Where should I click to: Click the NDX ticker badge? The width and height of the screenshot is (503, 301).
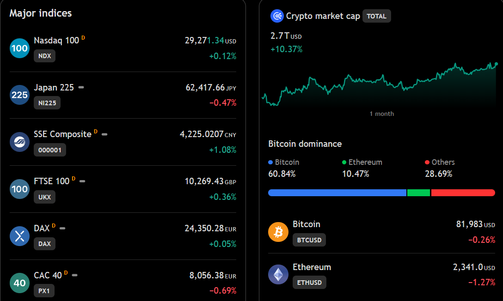click(x=44, y=56)
